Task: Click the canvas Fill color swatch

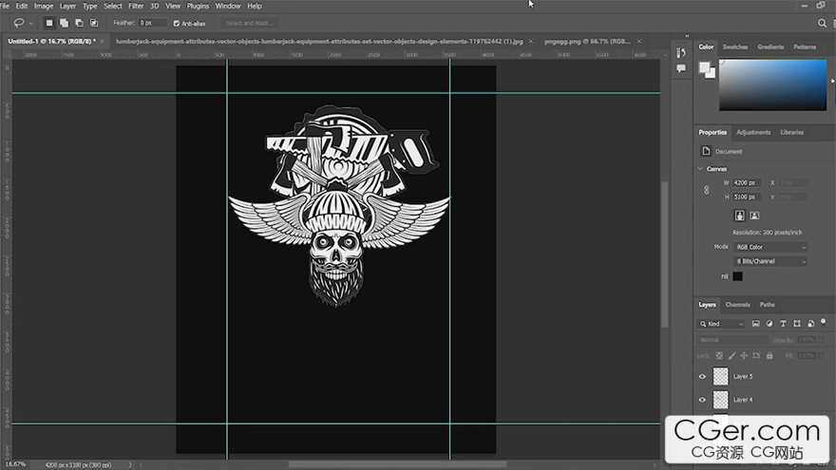Action: point(737,276)
